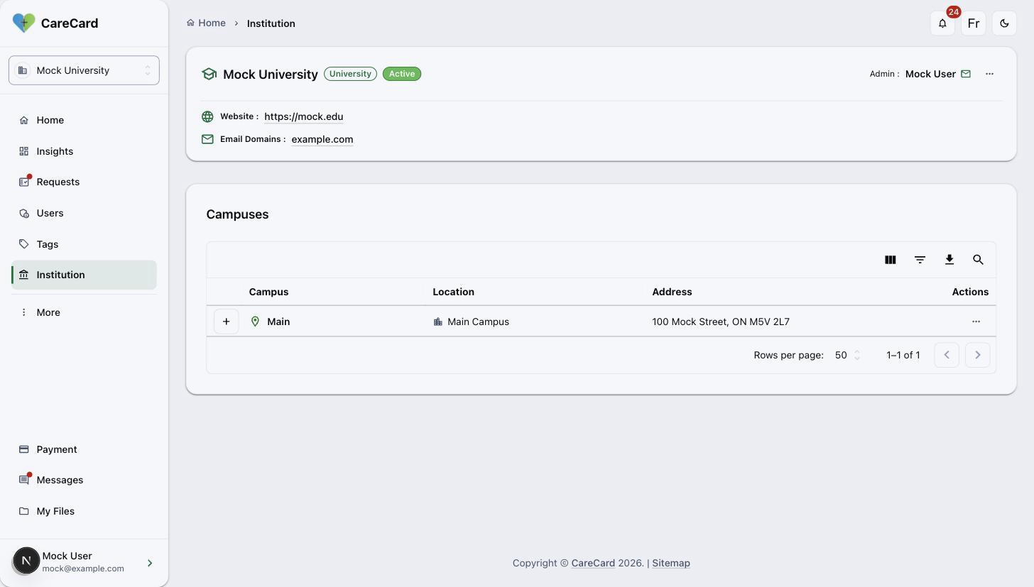Open Tags in sidebar
Image resolution: width=1034 pixels, height=587 pixels.
84,244
